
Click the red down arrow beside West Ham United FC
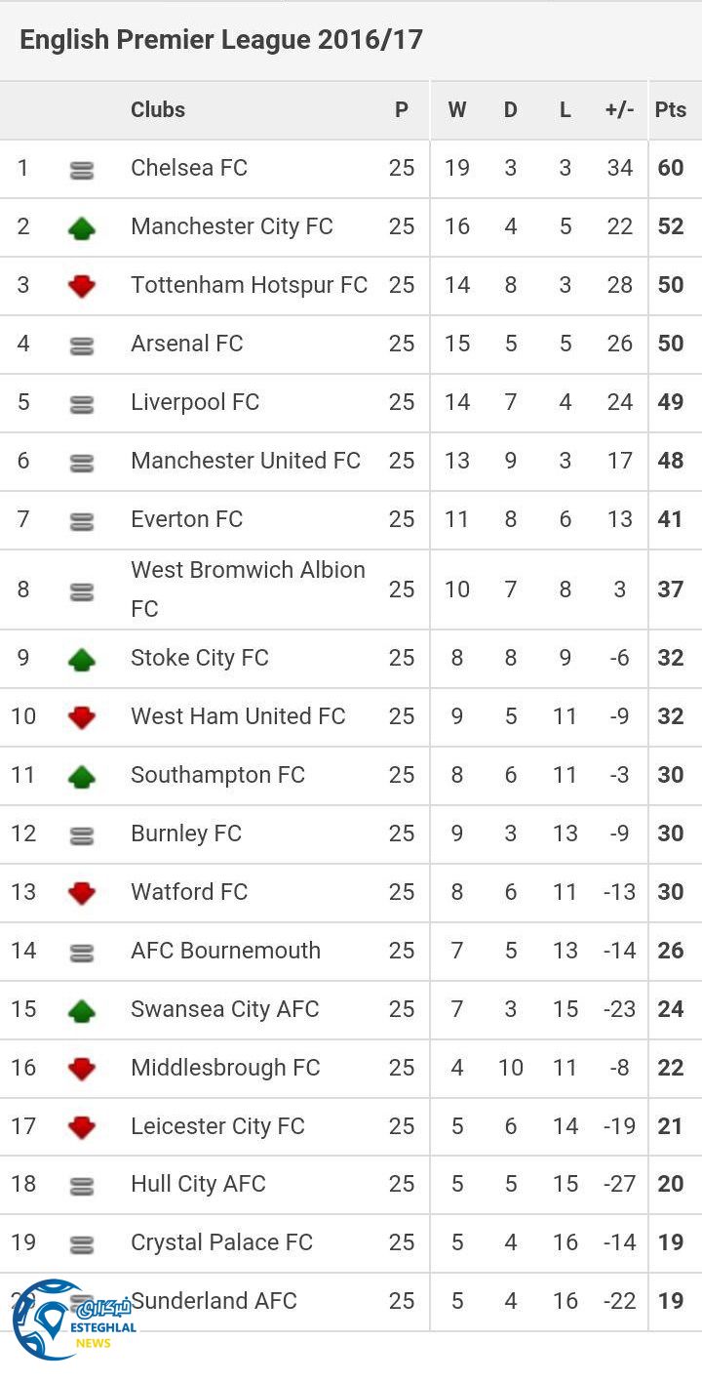[x=82, y=718]
